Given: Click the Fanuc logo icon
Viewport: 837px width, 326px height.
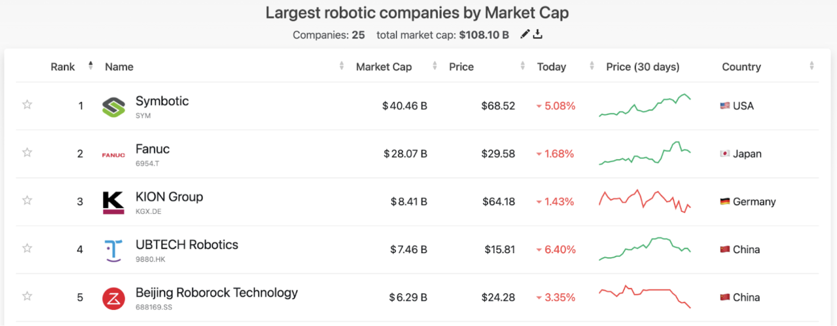Looking at the screenshot, I should click(114, 154).
